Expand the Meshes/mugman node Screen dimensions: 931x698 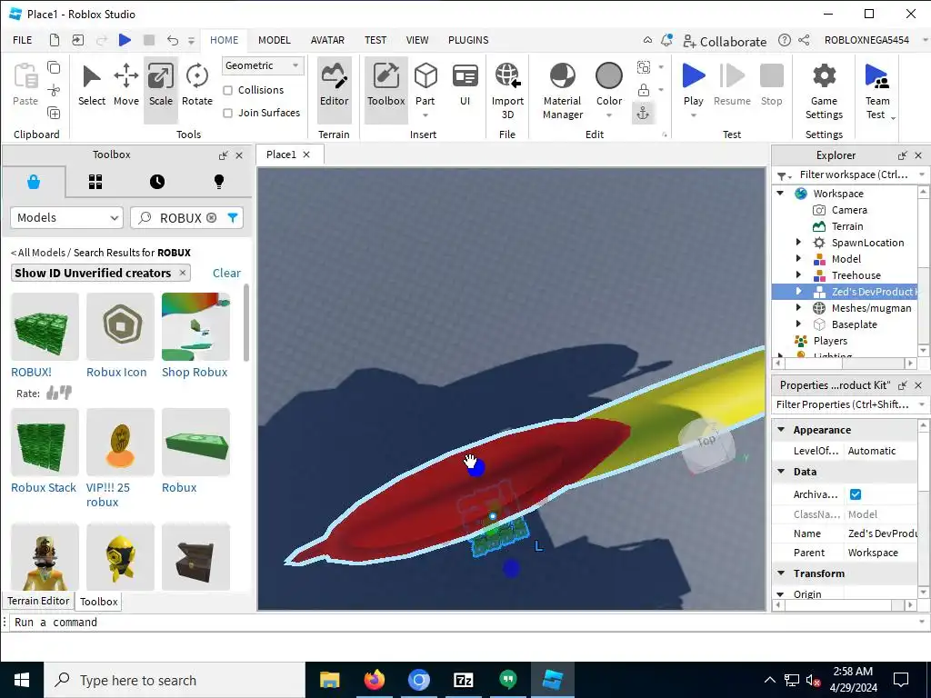coord(798,307)
